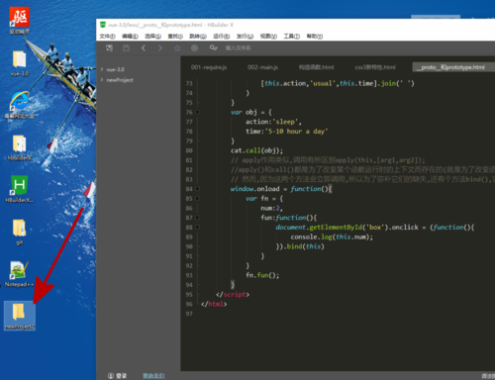
Task: Click the bookmark star icon
Action: pos(177,48)
